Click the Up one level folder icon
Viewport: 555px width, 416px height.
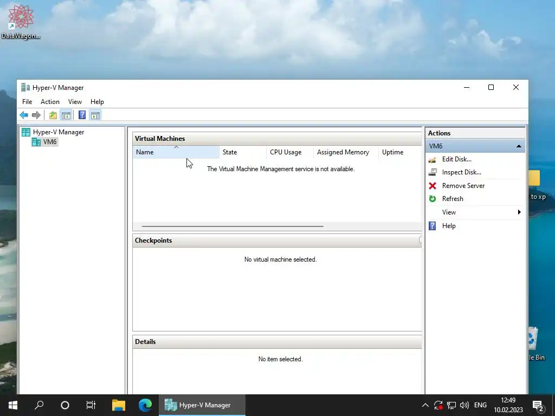[x=53, y=115]
